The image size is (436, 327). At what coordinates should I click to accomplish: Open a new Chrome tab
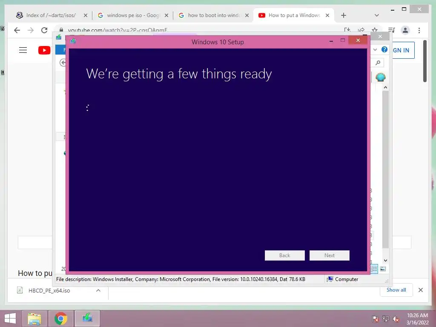344,15
